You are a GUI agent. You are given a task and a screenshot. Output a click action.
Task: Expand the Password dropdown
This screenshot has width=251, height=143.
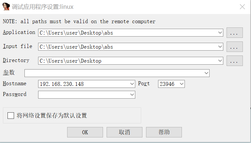pos(132,94)
